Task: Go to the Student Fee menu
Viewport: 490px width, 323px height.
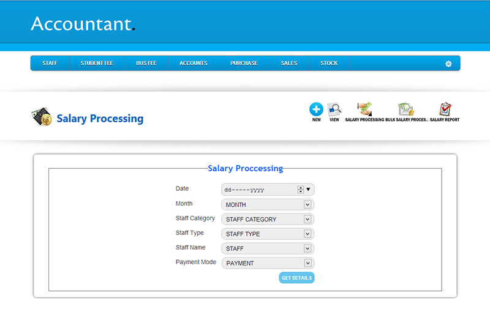Action: tap(97, 63)
